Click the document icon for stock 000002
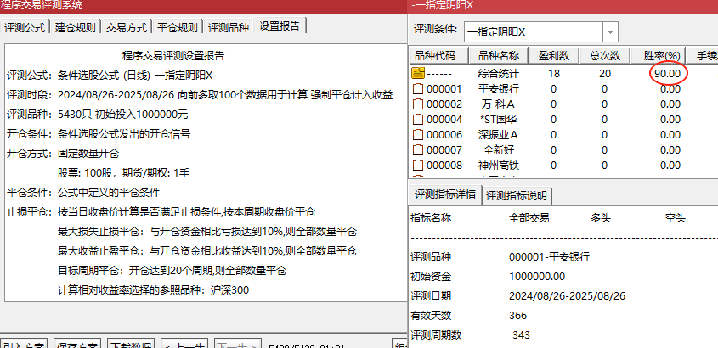718x348 pixels. coord(418,104)
